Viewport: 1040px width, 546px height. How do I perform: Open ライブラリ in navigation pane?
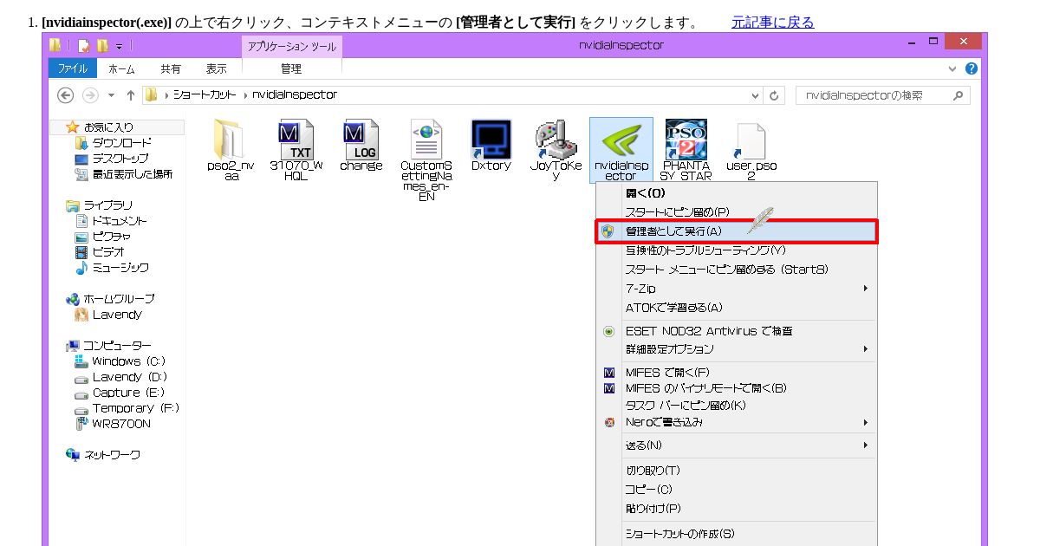pyautogui.click(x=108, y=205)
